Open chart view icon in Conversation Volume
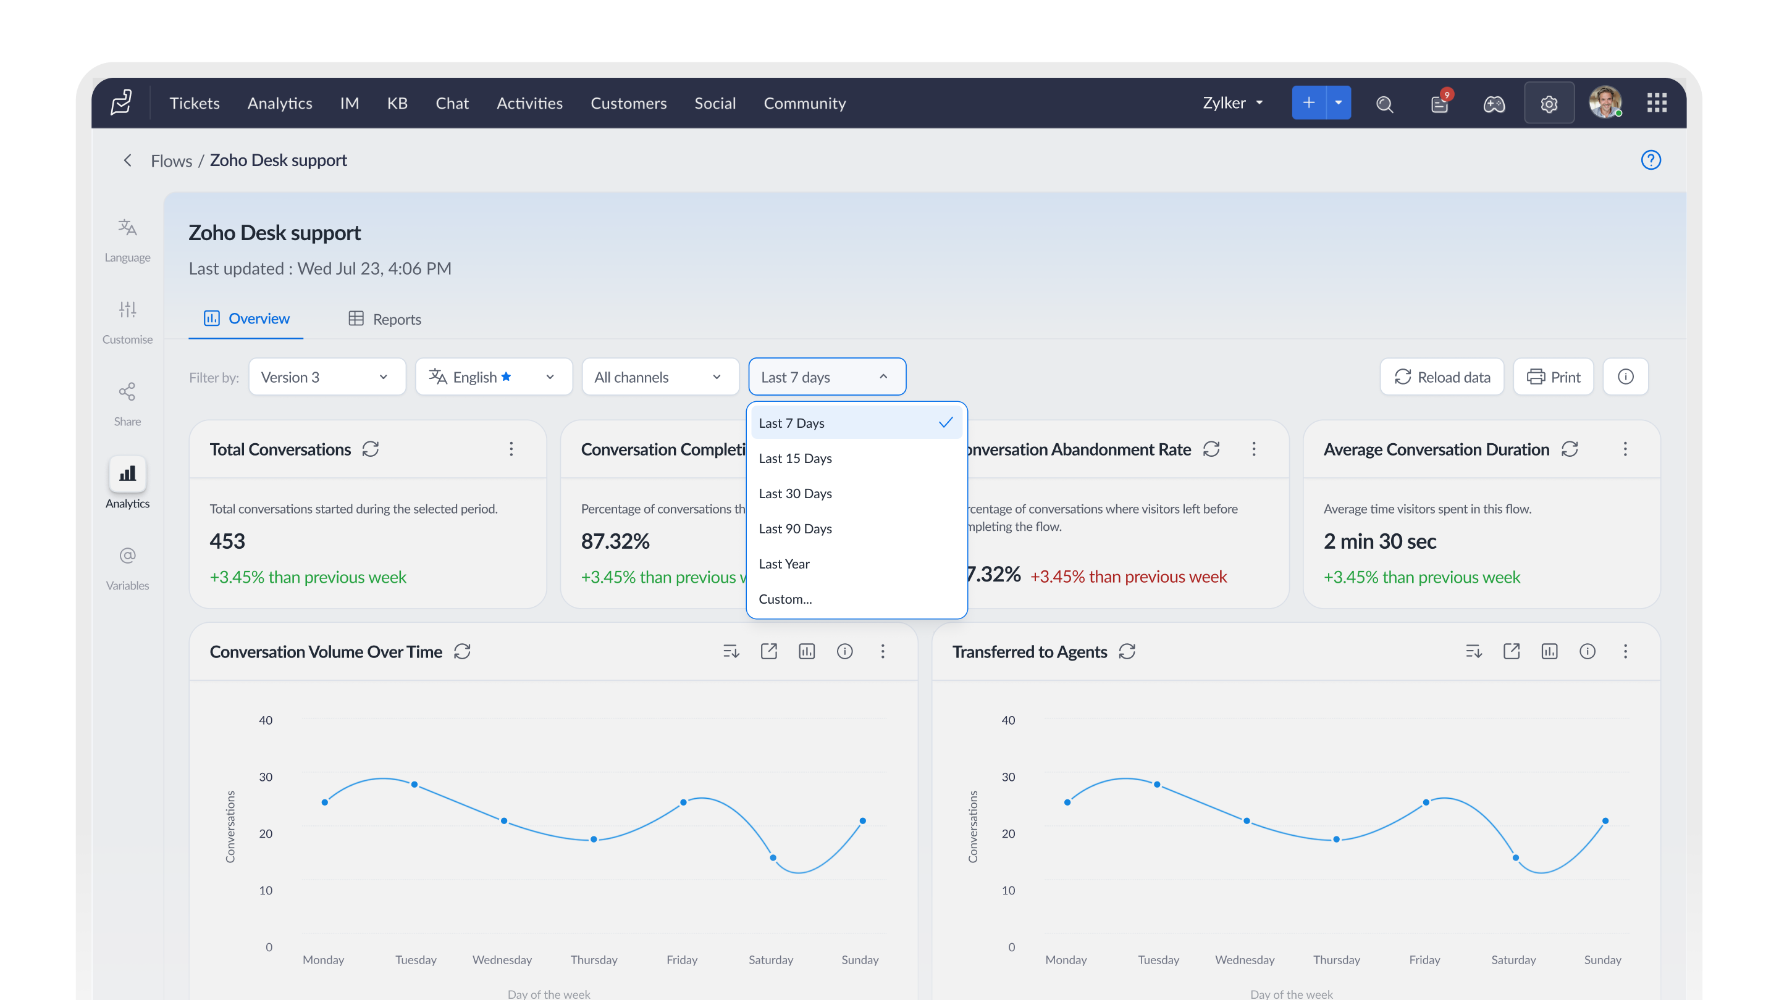Image resolution: width=1779 pixels, height=1000 pixels. tap(807, 651)
